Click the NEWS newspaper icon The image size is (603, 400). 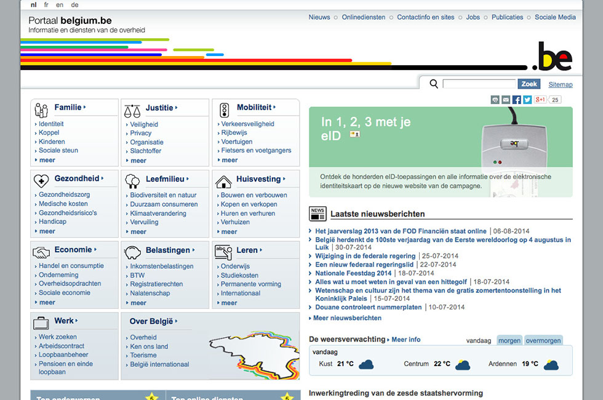pyautogui.click(x=317, y=214)
